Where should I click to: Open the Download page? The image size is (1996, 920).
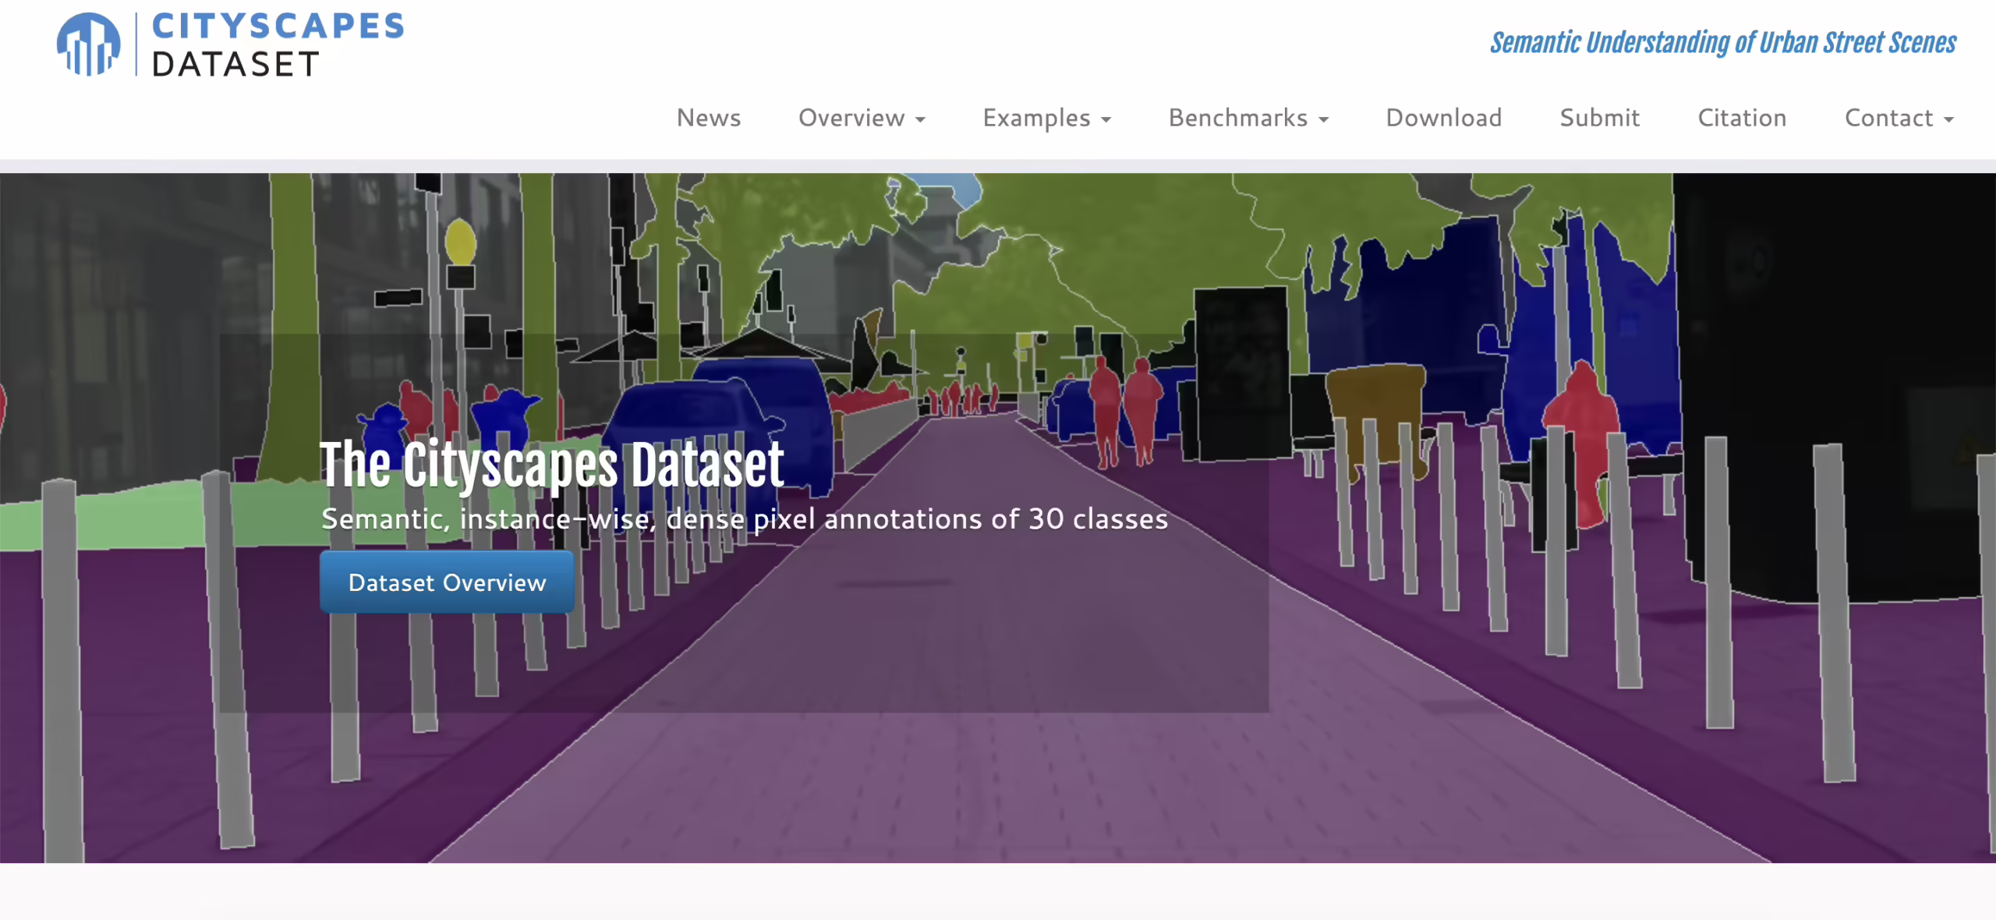pos(1443,118)
